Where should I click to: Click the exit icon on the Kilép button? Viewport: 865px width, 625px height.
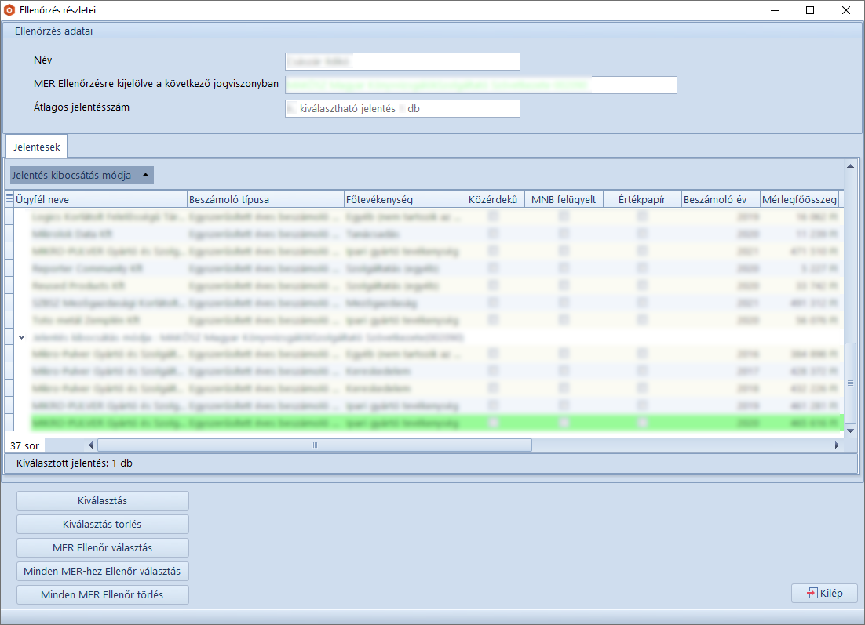click(x=812, y=594)
